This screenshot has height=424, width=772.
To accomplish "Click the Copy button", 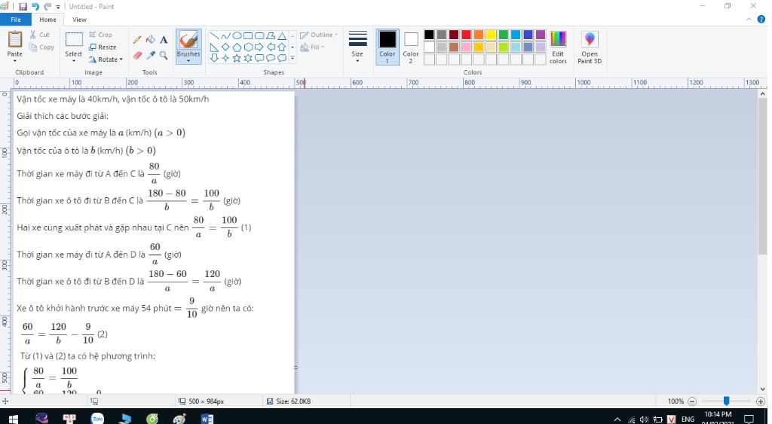I will click(x=41, y=47).
